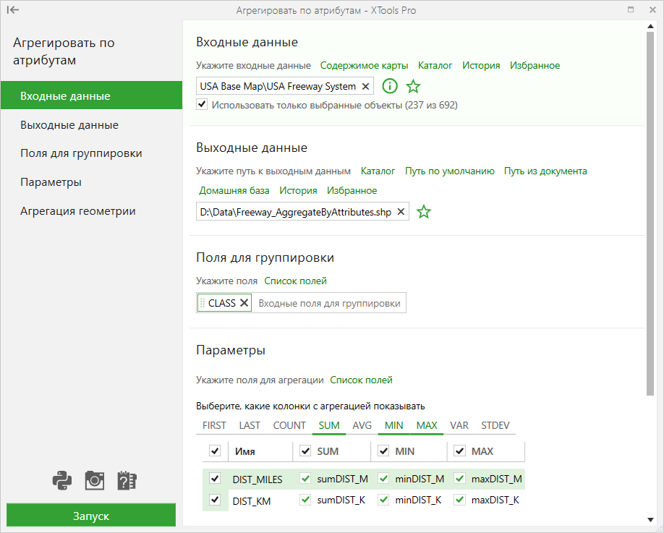
Task: Select the COUNT aggregation column tab
Action: coord(289,425)
